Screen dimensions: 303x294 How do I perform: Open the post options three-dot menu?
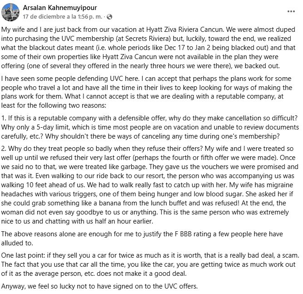tap(291, 11)
